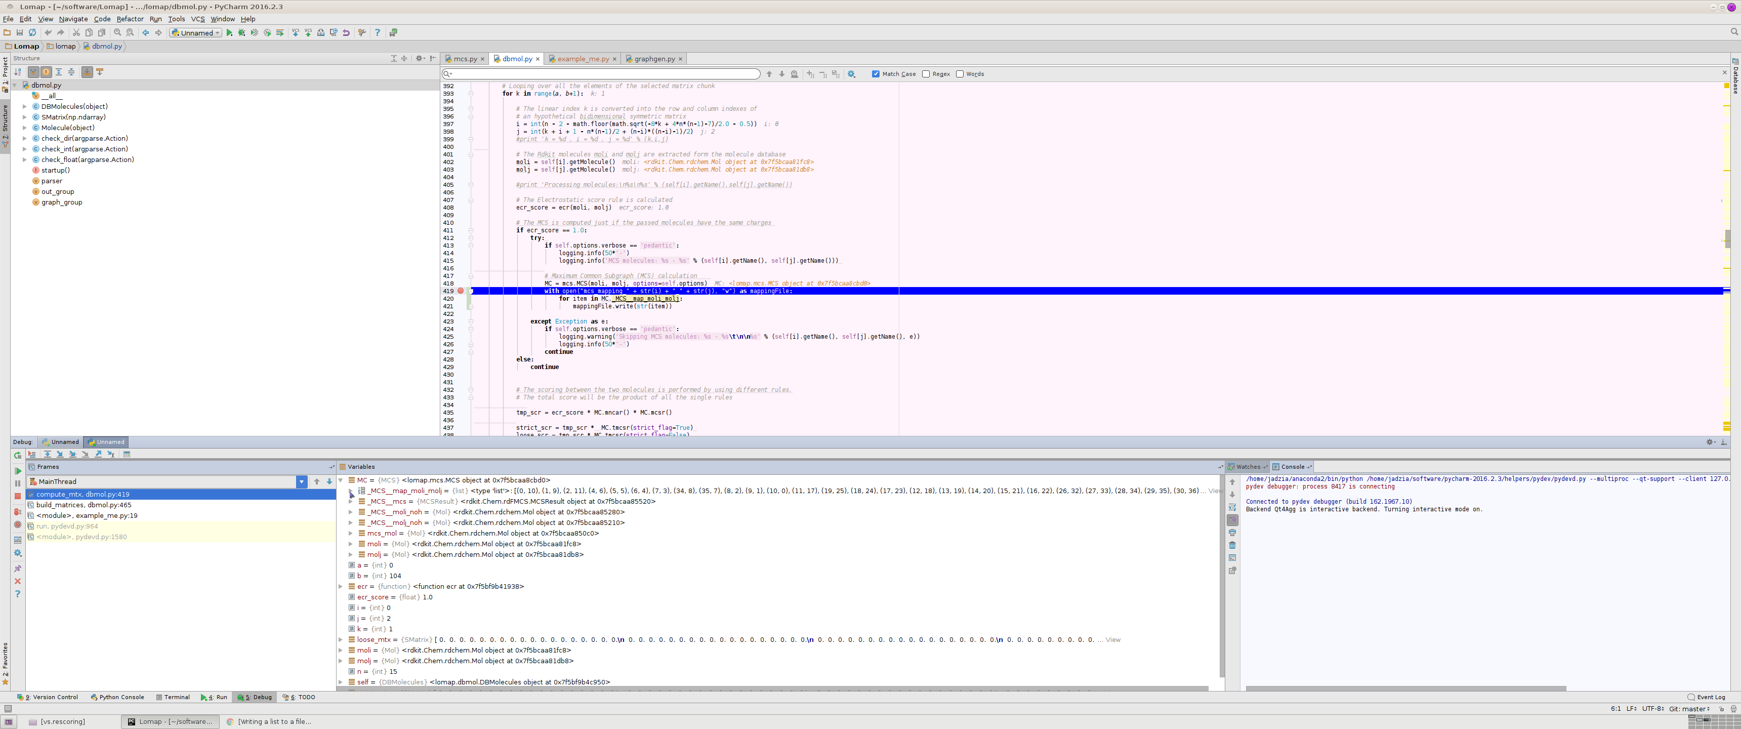Image resolution: width=1741 pixels, height=729 pixels.
Task: Expand Molecule(object) node
Action: pos(25,128)
